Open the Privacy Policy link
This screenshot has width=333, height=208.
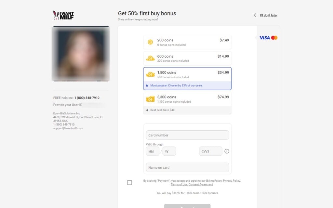[x=232, y=181]
